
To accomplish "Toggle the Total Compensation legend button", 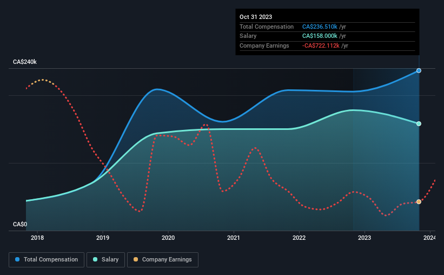I will [x=47, y=260].
